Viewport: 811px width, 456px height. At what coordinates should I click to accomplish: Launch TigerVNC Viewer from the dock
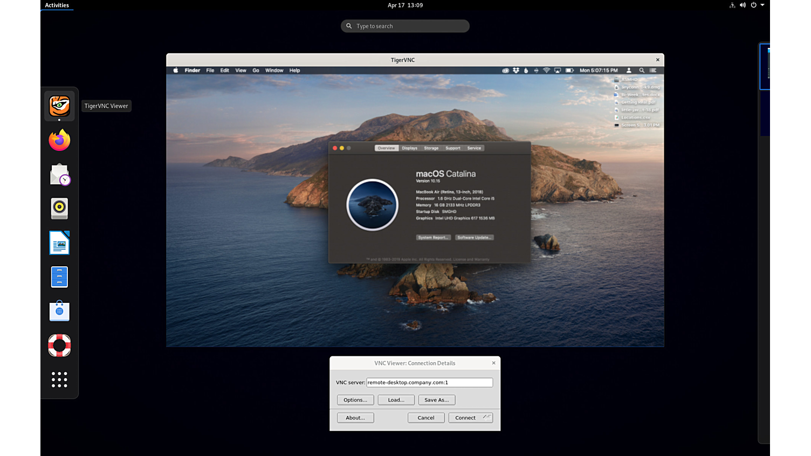click(59, 106)
